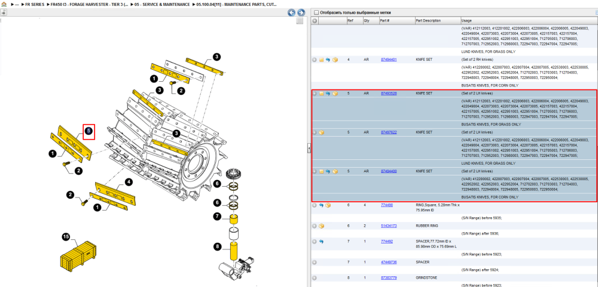Navigate forward with the right blue arrow

point(301,13)
